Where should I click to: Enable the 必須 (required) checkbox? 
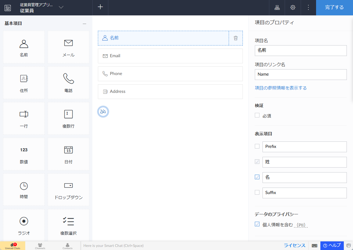pos(257,115)
